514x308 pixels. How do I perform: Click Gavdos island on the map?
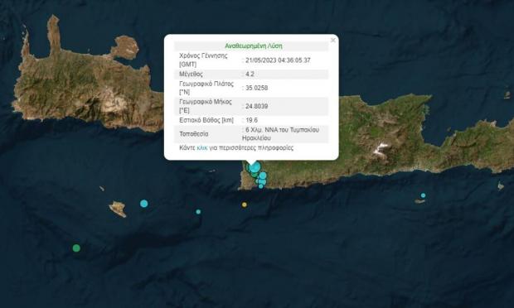tap(118, 209)
